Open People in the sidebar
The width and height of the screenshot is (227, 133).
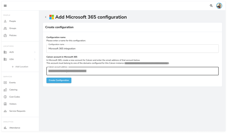click(x=13, y=21)
